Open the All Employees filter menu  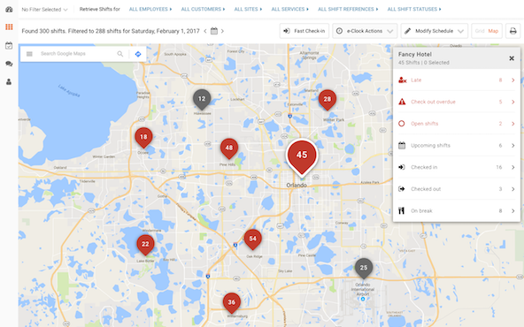click(x=150, y=10)
